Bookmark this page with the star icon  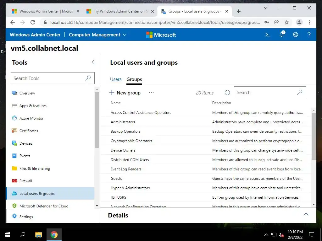pyautogui.click(x=287, y=22)
